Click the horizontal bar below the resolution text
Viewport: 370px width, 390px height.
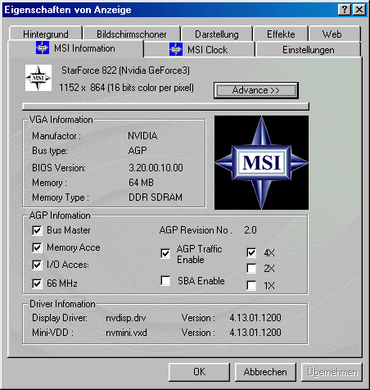pyautogui.click(x=165, y=107)
